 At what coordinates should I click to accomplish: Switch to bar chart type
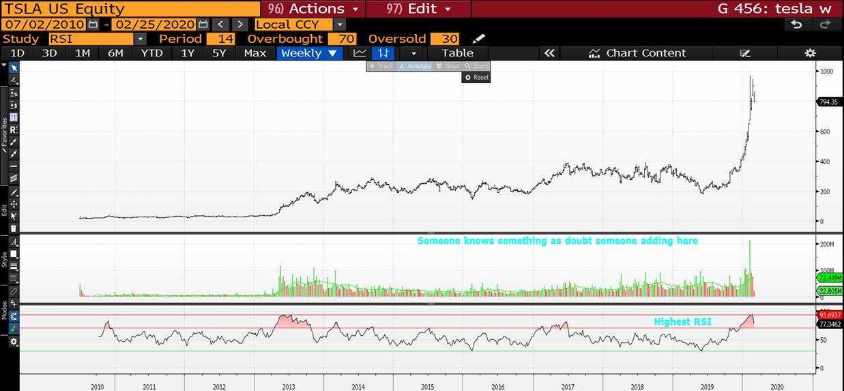tap(383, 53)
